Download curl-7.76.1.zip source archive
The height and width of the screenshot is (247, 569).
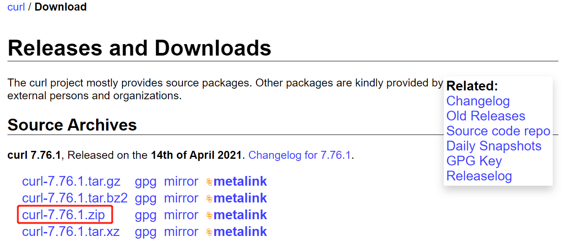(x=63, y=215)
